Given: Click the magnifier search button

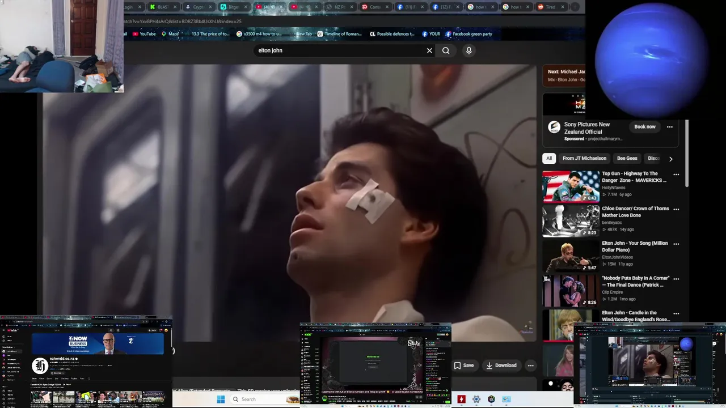Looking at the screenshot, I should click(x=446, y=50).
